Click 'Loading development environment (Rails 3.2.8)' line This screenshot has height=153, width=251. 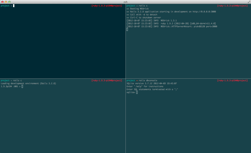point(28,83)
